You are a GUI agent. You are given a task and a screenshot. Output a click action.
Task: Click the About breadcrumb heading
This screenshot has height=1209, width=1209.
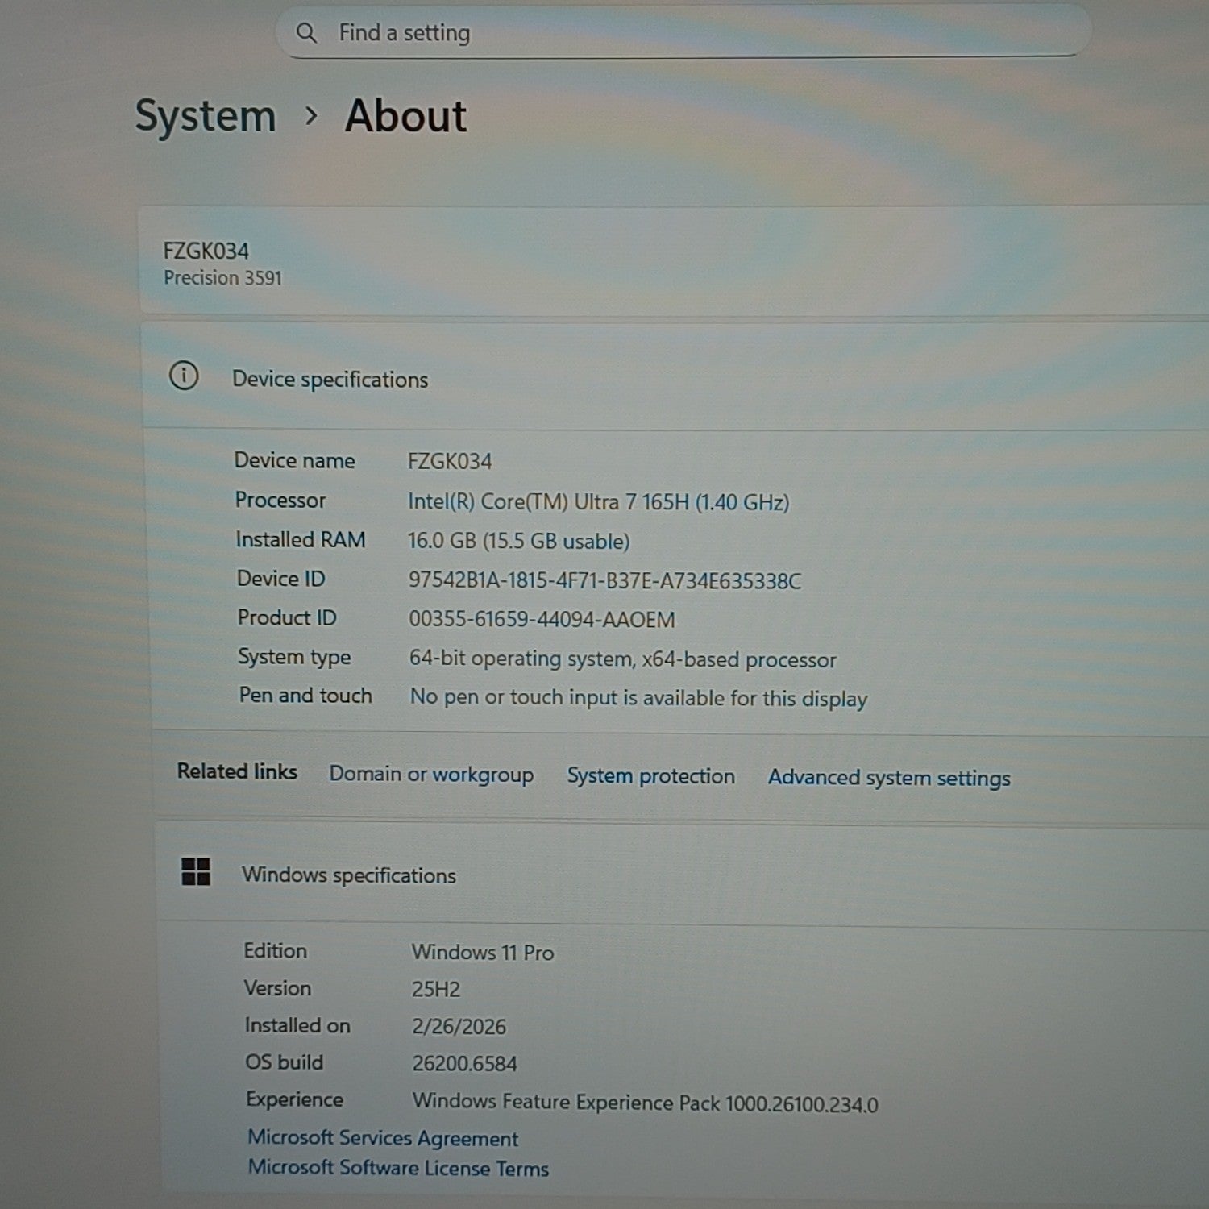click(405, 115)
